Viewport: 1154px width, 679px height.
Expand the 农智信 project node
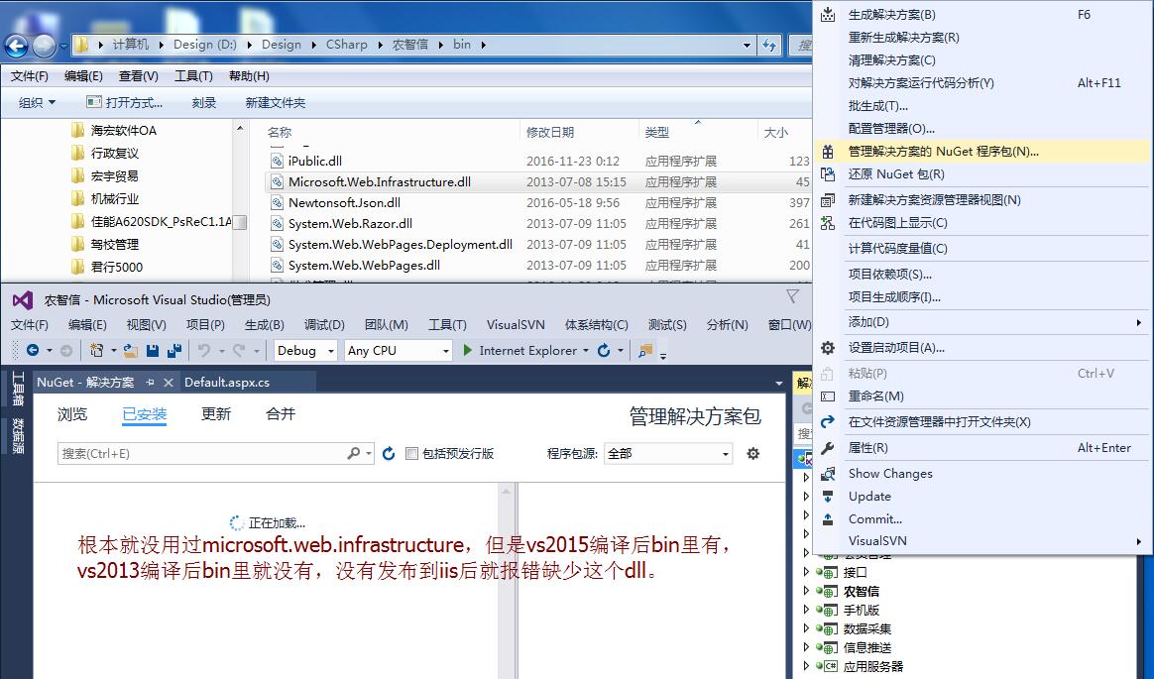tap(806, 591)
